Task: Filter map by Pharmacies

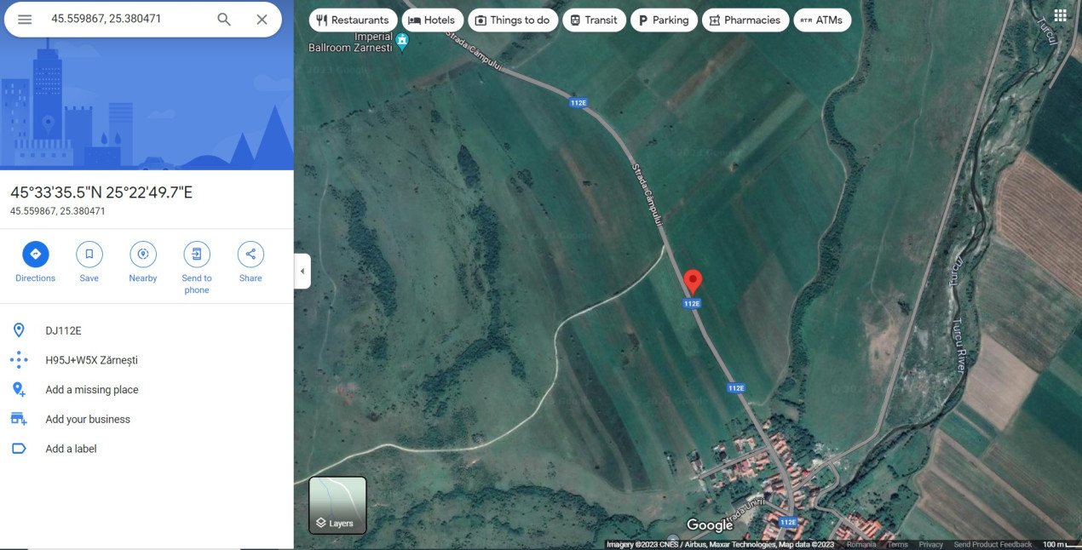Action: point(745,20)
